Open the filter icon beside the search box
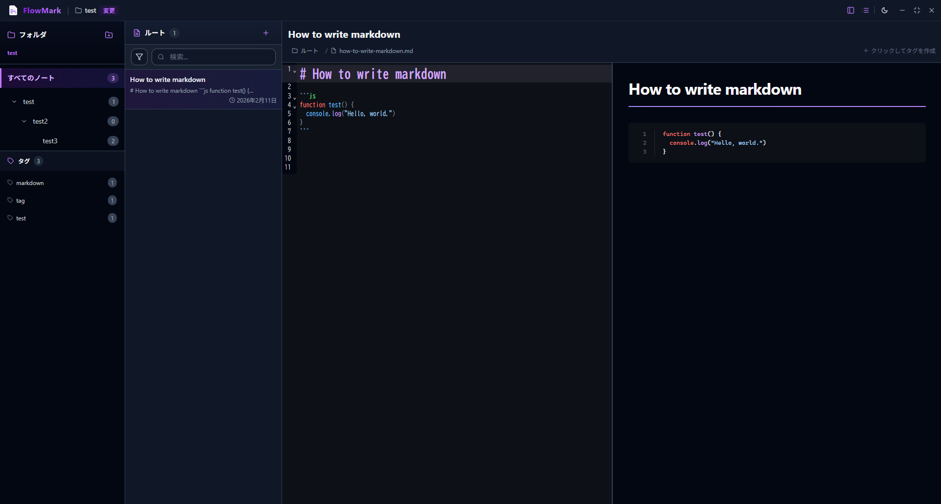 [x=139, y=56]
